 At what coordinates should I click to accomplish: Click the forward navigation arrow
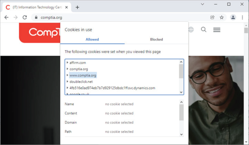[x=15, y=17]
